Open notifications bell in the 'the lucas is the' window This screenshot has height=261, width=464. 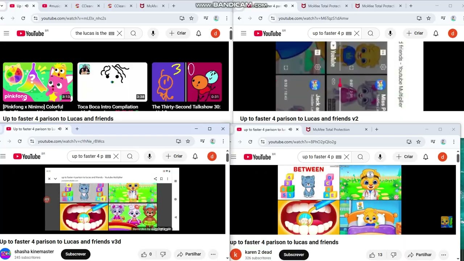(199, 33)
